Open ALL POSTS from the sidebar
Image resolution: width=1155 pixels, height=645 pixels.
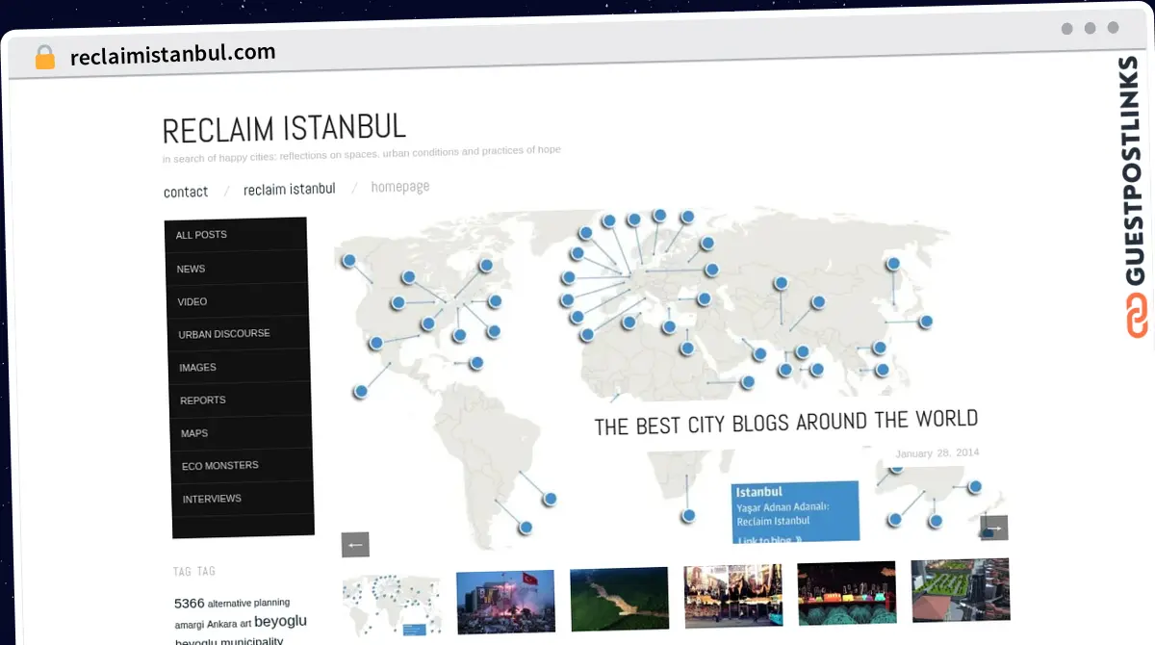pyautogui.click(x=199, y=234)
